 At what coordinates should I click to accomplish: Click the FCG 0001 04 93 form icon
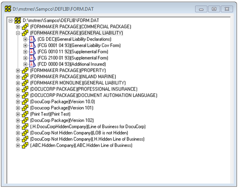[32, 46]
